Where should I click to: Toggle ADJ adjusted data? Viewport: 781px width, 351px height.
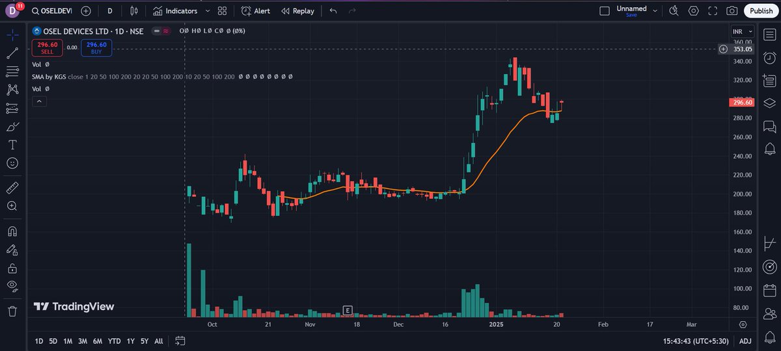click(745, 341)
